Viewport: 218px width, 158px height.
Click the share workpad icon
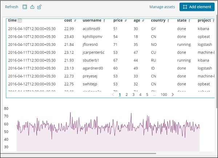point(32,7)
